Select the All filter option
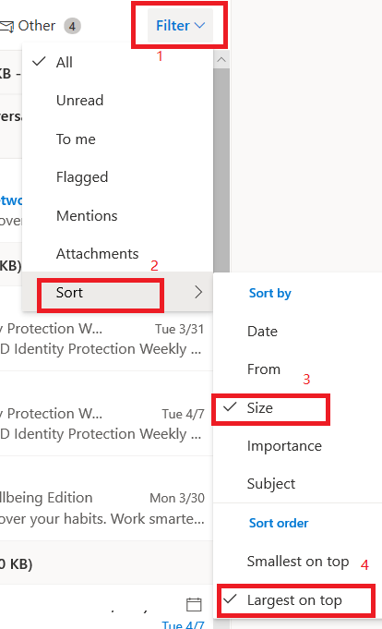382x629 pixels. [x=117, y=62]
